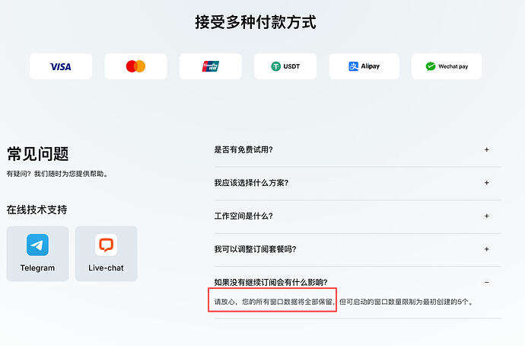Select the USDT payment option
The image size is (525, 346).
(x=285, y=66)
